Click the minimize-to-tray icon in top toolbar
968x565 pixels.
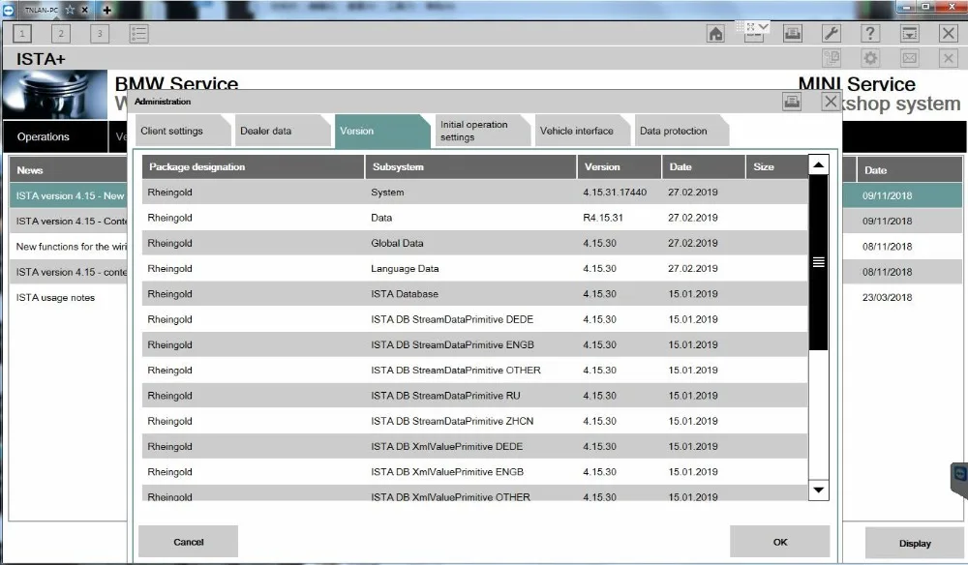point(909,33)
